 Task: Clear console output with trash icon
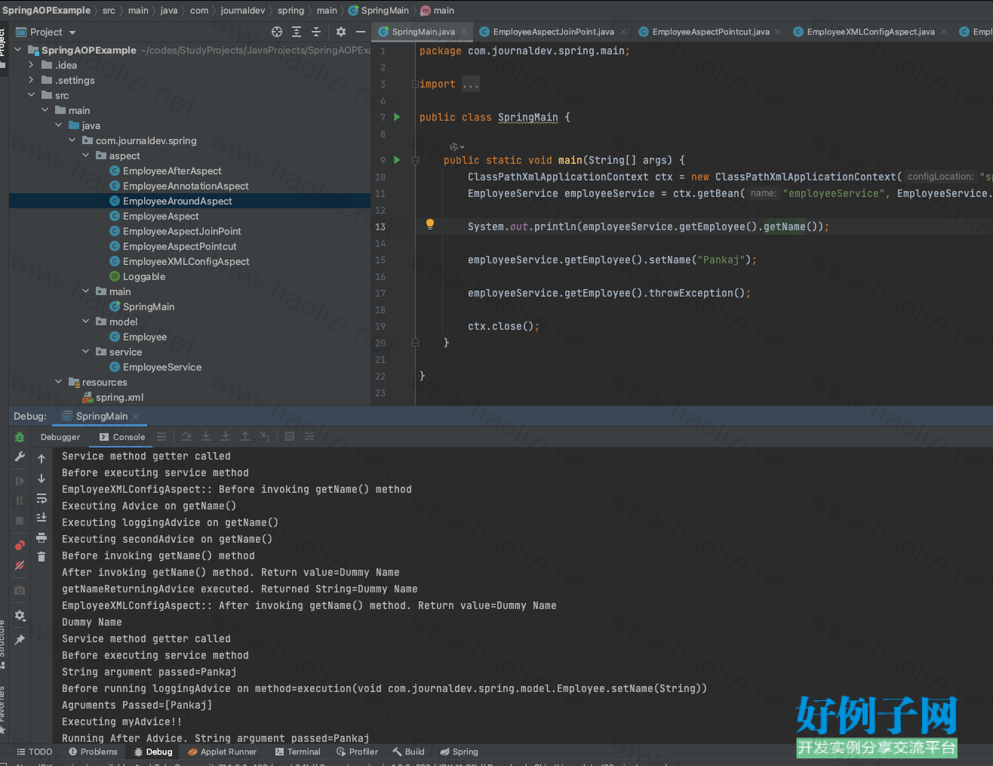coord(42,556)
